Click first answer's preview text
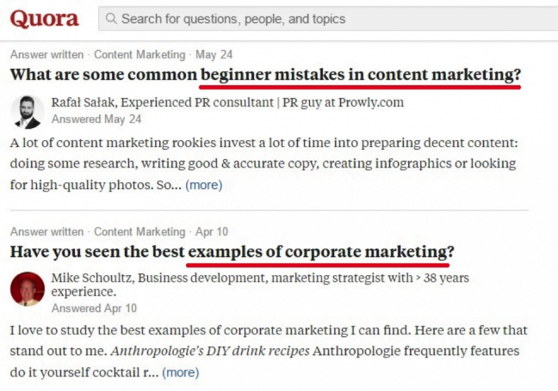The width and height of the screenshot is (558, 391). click(264, 163)
